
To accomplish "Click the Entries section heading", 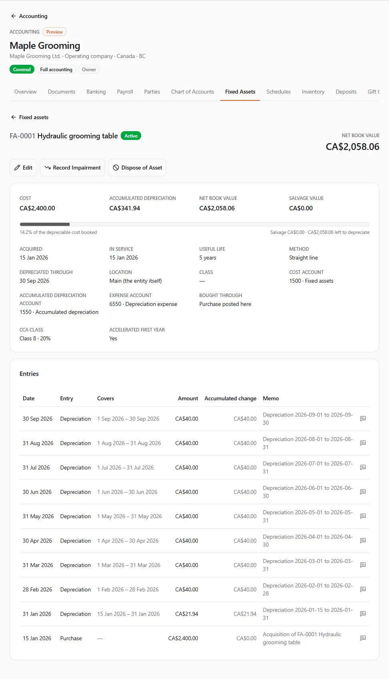I will pos(29,373).
